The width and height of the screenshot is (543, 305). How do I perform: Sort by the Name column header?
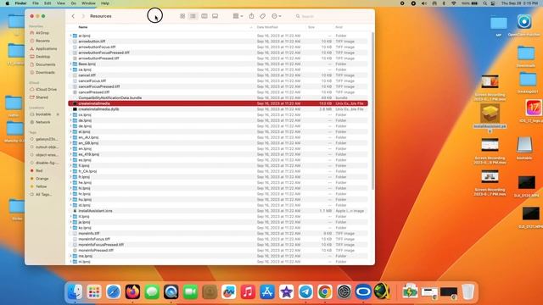coord(83,27)
